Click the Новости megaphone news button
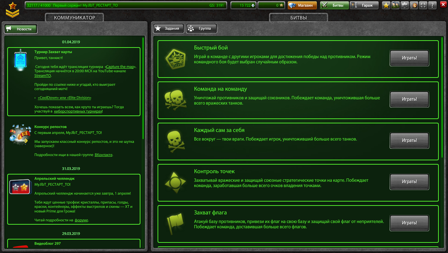This screenshot has width=448, height=253. pyautogui.click(x=21, y=29)
